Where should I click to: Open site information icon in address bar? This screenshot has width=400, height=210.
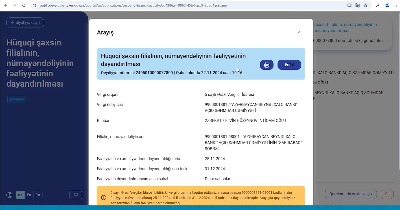34,5
